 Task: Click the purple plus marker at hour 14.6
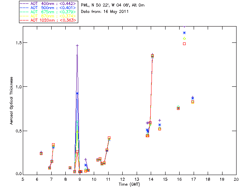tap(159, 120)
